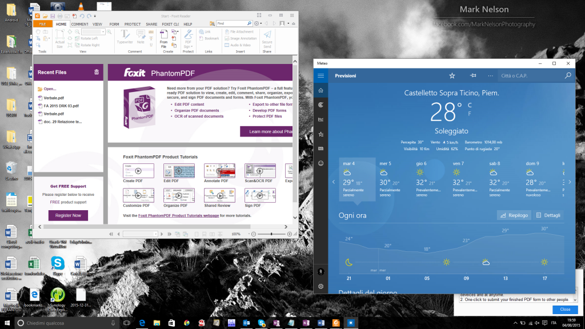The height and width of the screenshot is (329, 585).
Task: Select the Note comment tool
Action: 141,37
